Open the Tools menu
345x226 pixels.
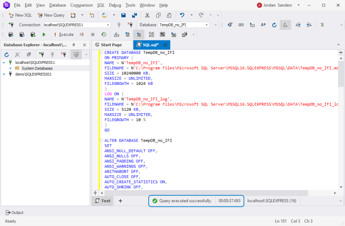click(x=130, y=5)
